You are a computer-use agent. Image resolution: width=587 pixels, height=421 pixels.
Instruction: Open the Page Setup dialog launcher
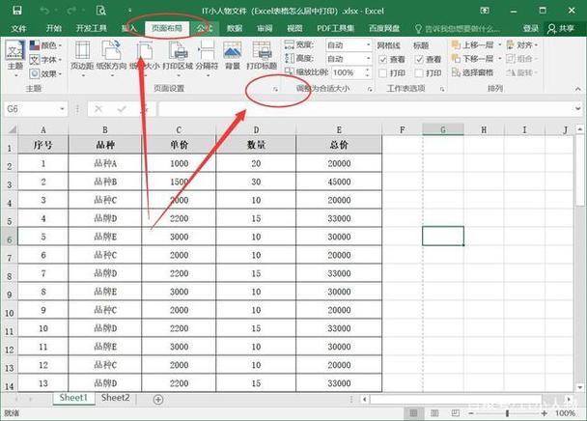(275, 89)
